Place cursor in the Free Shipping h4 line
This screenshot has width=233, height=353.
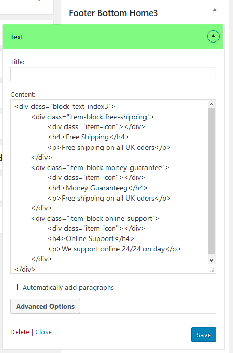(x=89, y=137)
